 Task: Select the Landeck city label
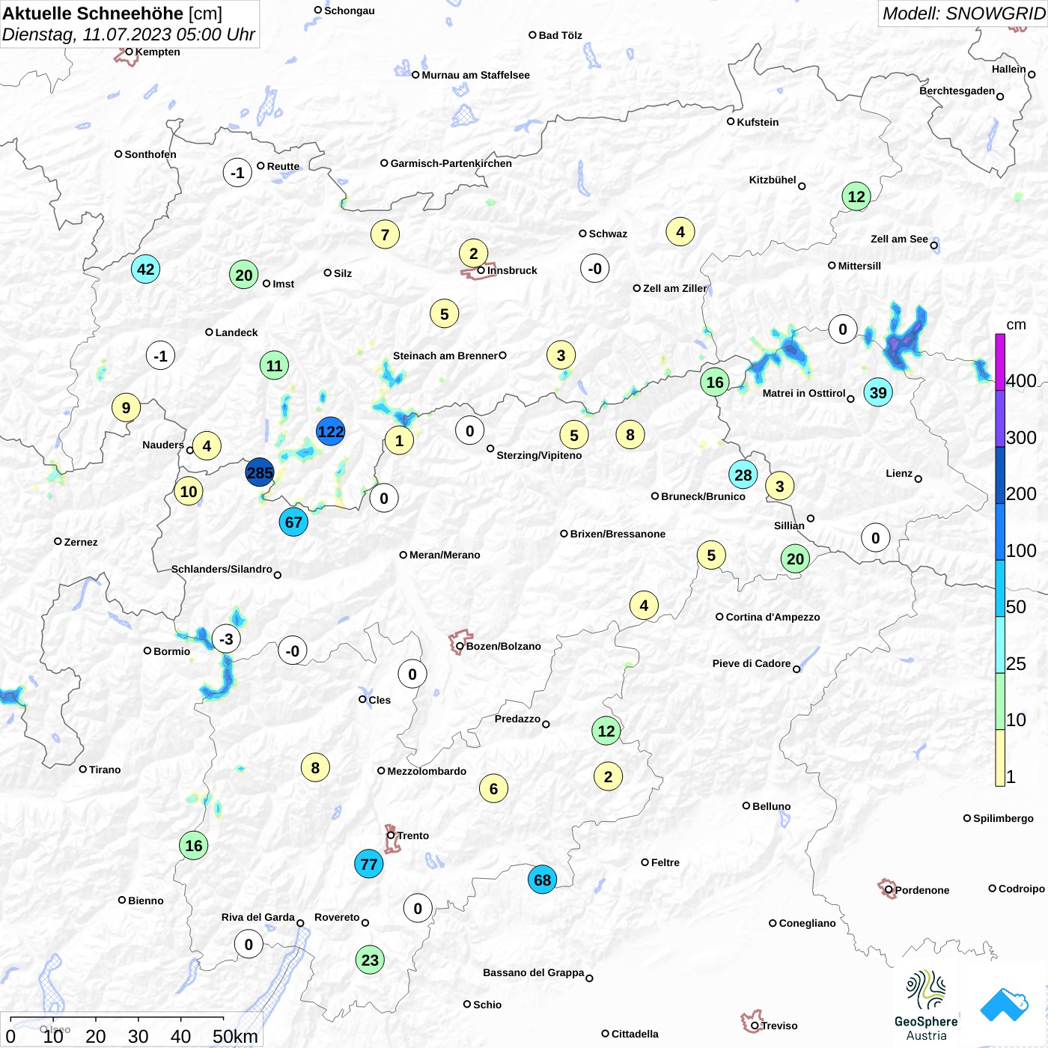point(237,332)
